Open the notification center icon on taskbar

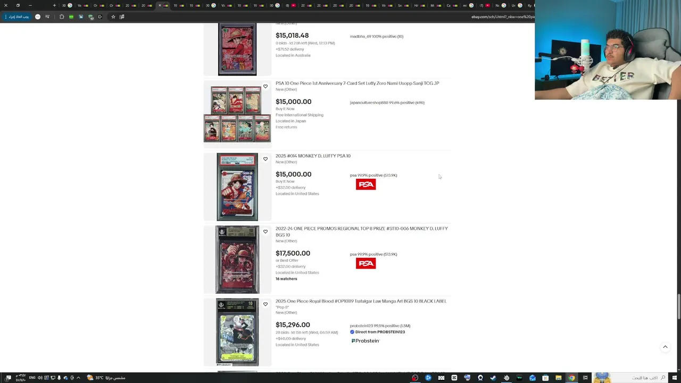9,378
